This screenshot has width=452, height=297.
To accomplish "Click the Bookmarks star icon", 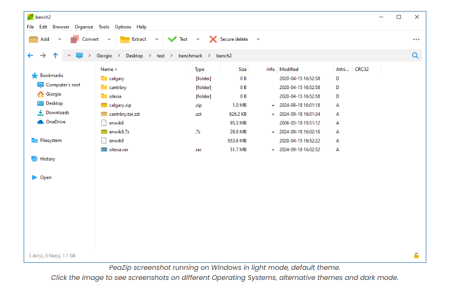I will pyautogui.click(x=35, y=76).
